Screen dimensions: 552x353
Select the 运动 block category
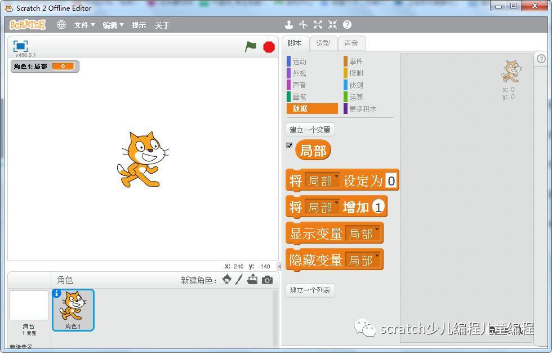click(312, 61)
